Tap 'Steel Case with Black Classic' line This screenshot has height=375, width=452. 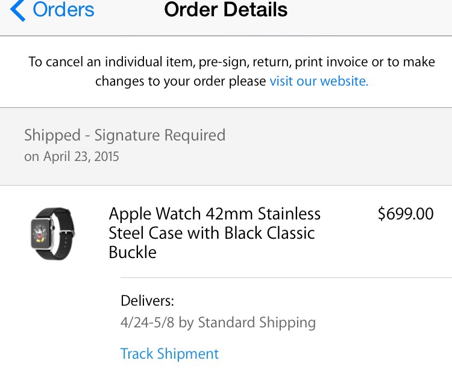(x=212, y=233)
